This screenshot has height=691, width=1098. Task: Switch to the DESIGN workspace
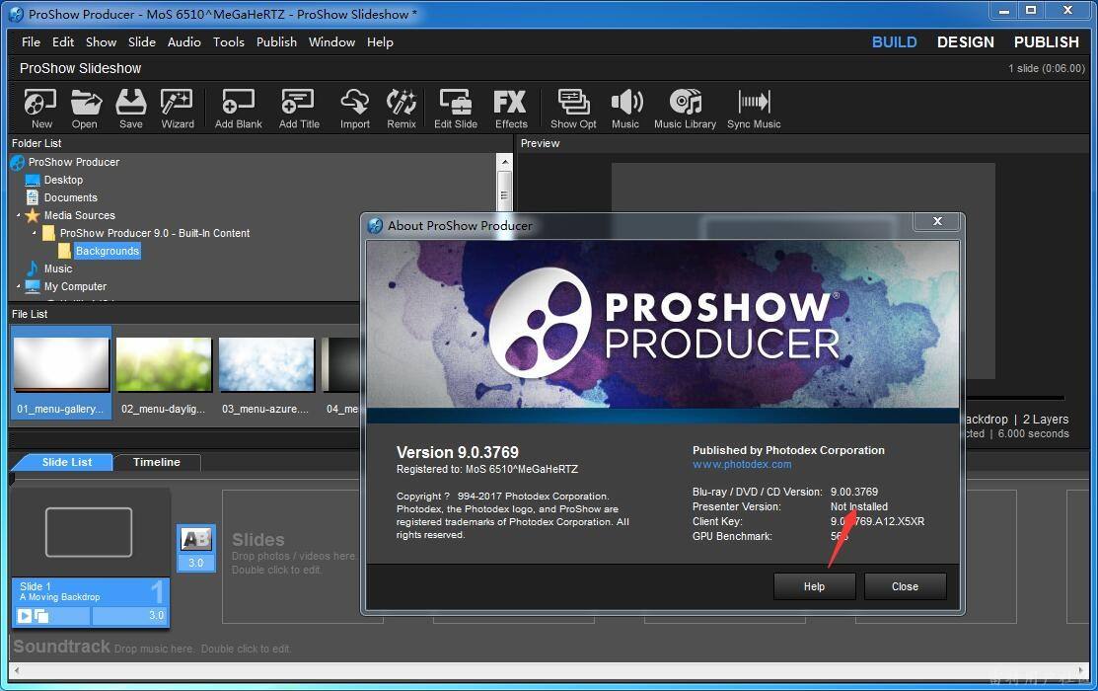point(966,42)
